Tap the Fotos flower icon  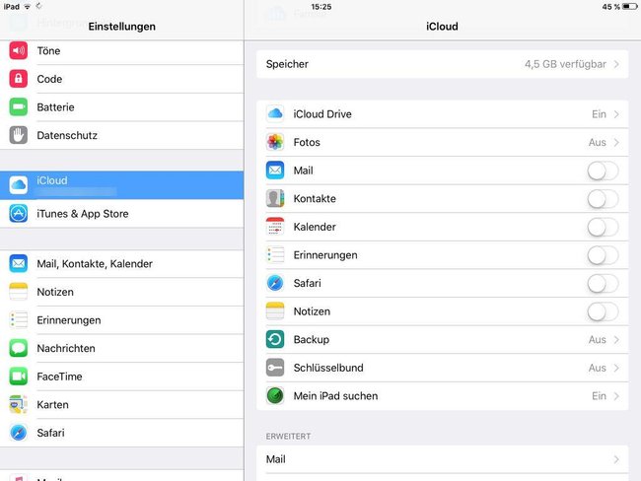coord(275,142)
